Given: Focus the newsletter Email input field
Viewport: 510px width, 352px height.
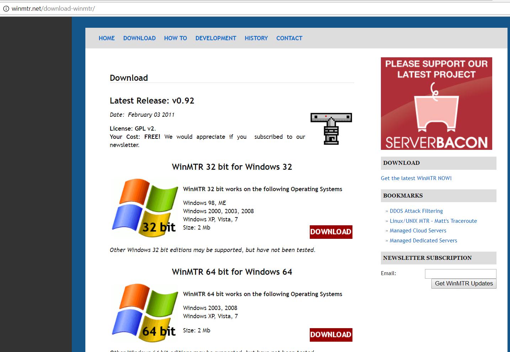Looking at the screenshot, I should click(x=461, y=274).
